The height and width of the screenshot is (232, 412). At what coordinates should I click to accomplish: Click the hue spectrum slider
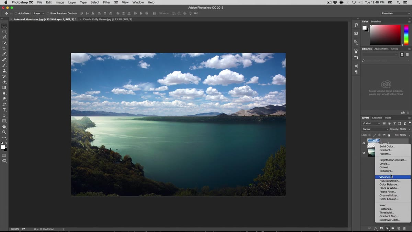point(406,35)
